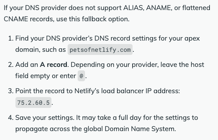Click list number 1 marker

pos(11,38)
